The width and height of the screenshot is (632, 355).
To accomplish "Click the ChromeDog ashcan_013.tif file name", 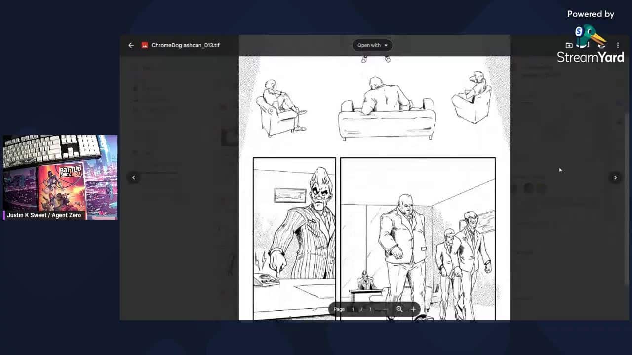I will click(x=185, y=45).
